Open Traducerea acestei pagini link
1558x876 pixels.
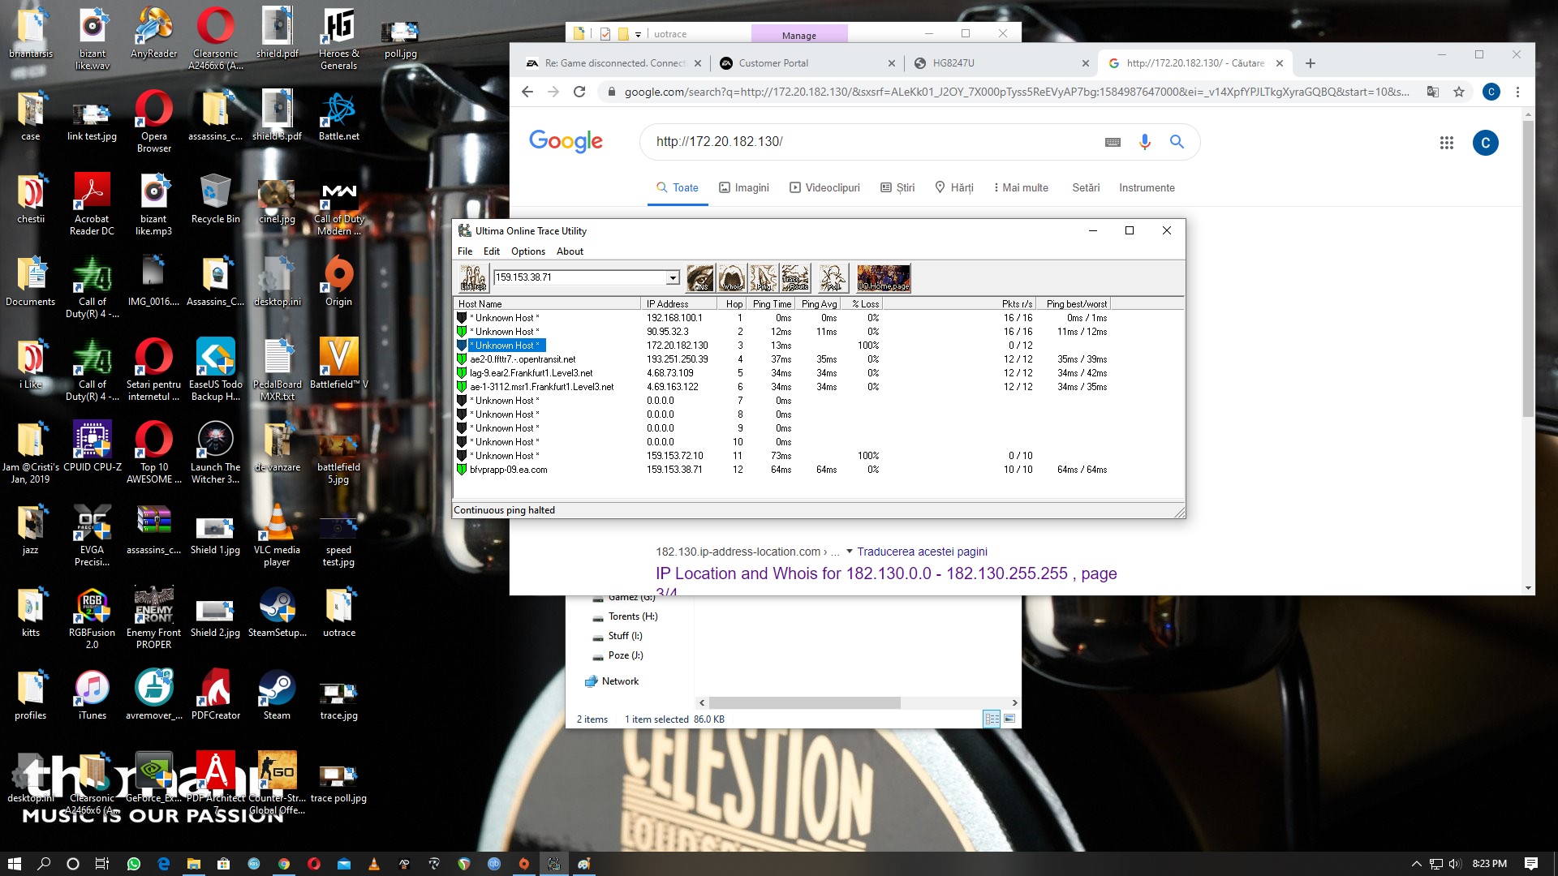click(x=922, y=552)
